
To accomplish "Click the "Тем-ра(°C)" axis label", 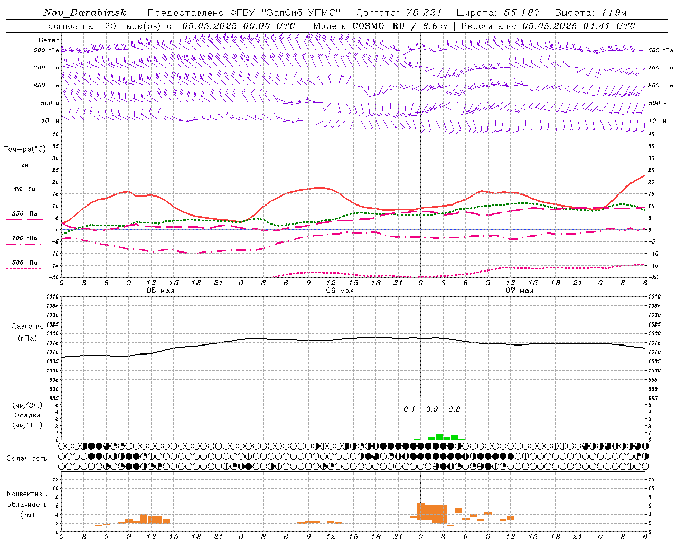I will click(x=25, y=150).
